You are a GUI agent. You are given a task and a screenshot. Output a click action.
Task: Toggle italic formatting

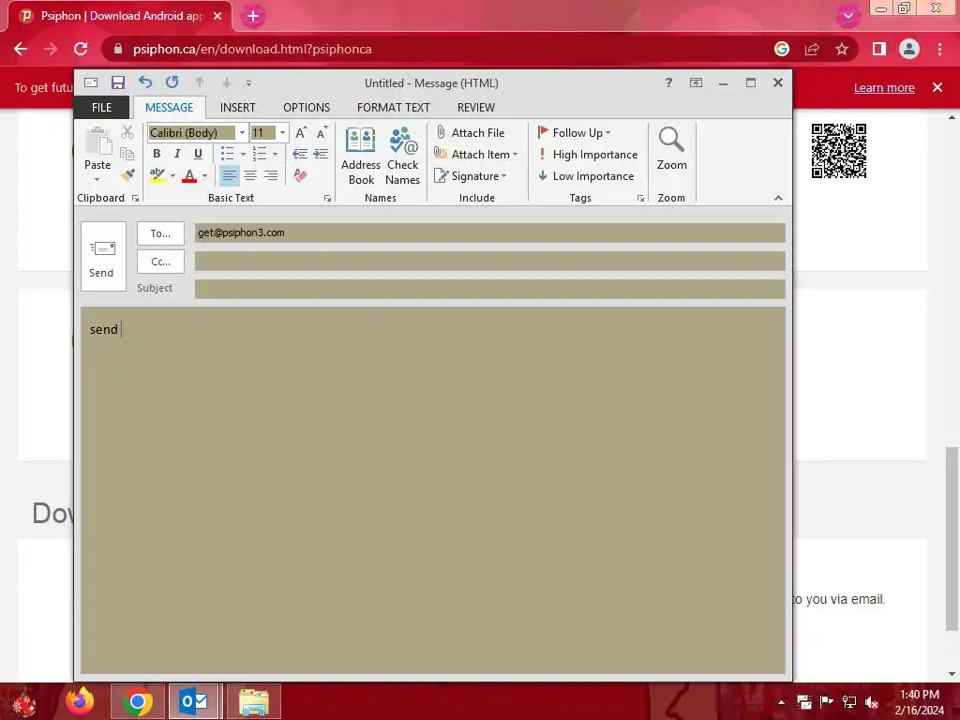click(x=177, y=154)
